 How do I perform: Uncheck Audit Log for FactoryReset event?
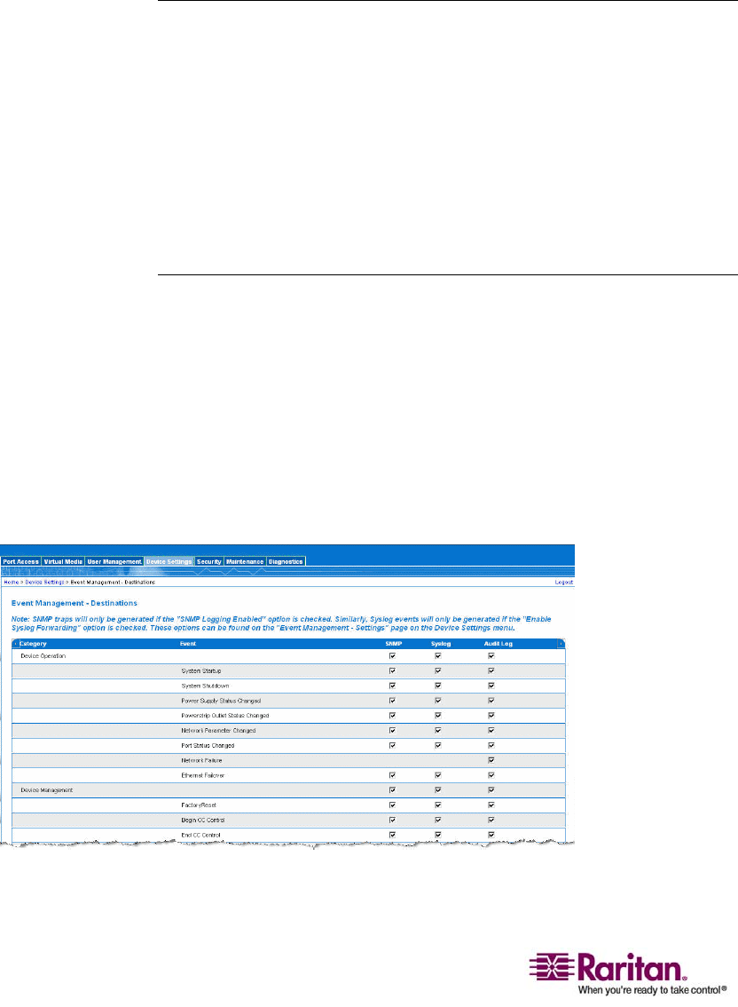[x=491, y=805]
